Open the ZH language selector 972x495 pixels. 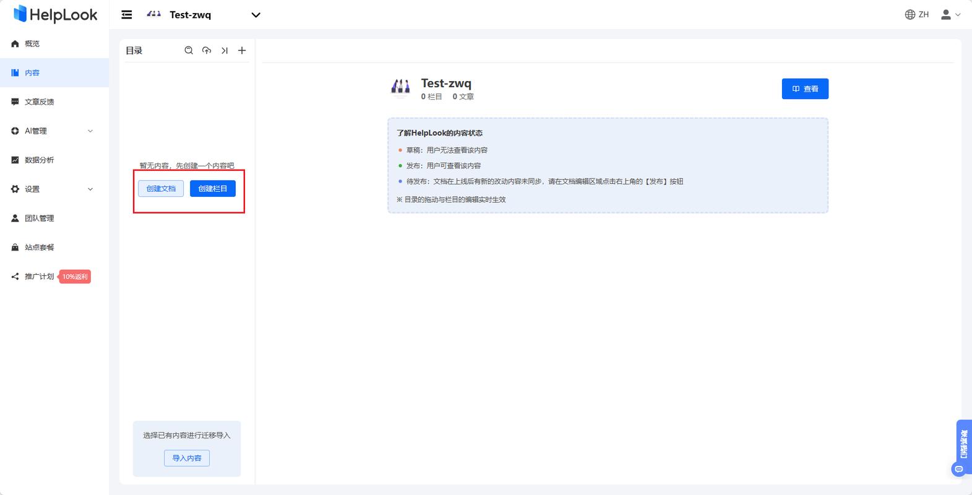coord(923,14)
